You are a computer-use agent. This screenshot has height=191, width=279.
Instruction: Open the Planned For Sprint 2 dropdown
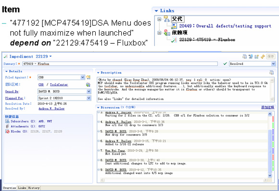click(x=89, y=98)
